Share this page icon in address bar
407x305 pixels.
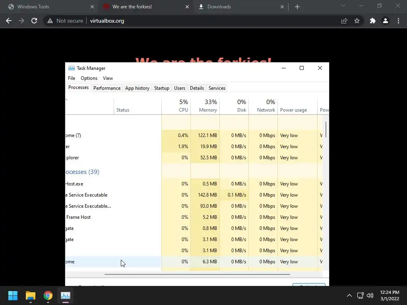pos(344,21)
